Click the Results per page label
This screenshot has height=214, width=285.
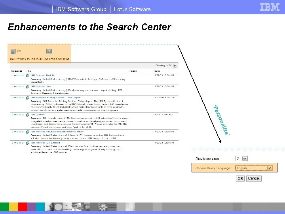tap(207, 159)
